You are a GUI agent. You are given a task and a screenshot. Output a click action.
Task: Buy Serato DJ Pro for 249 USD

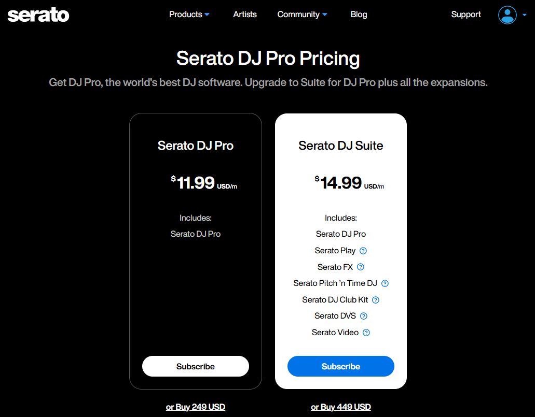(195, 407)
